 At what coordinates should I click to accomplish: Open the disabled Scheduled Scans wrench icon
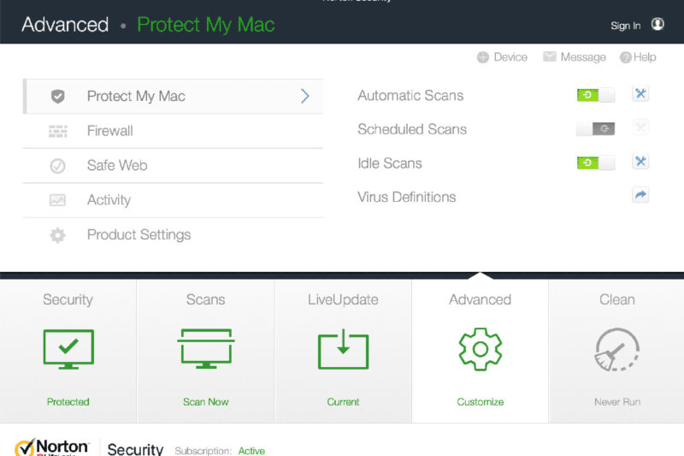pos(640,127)
